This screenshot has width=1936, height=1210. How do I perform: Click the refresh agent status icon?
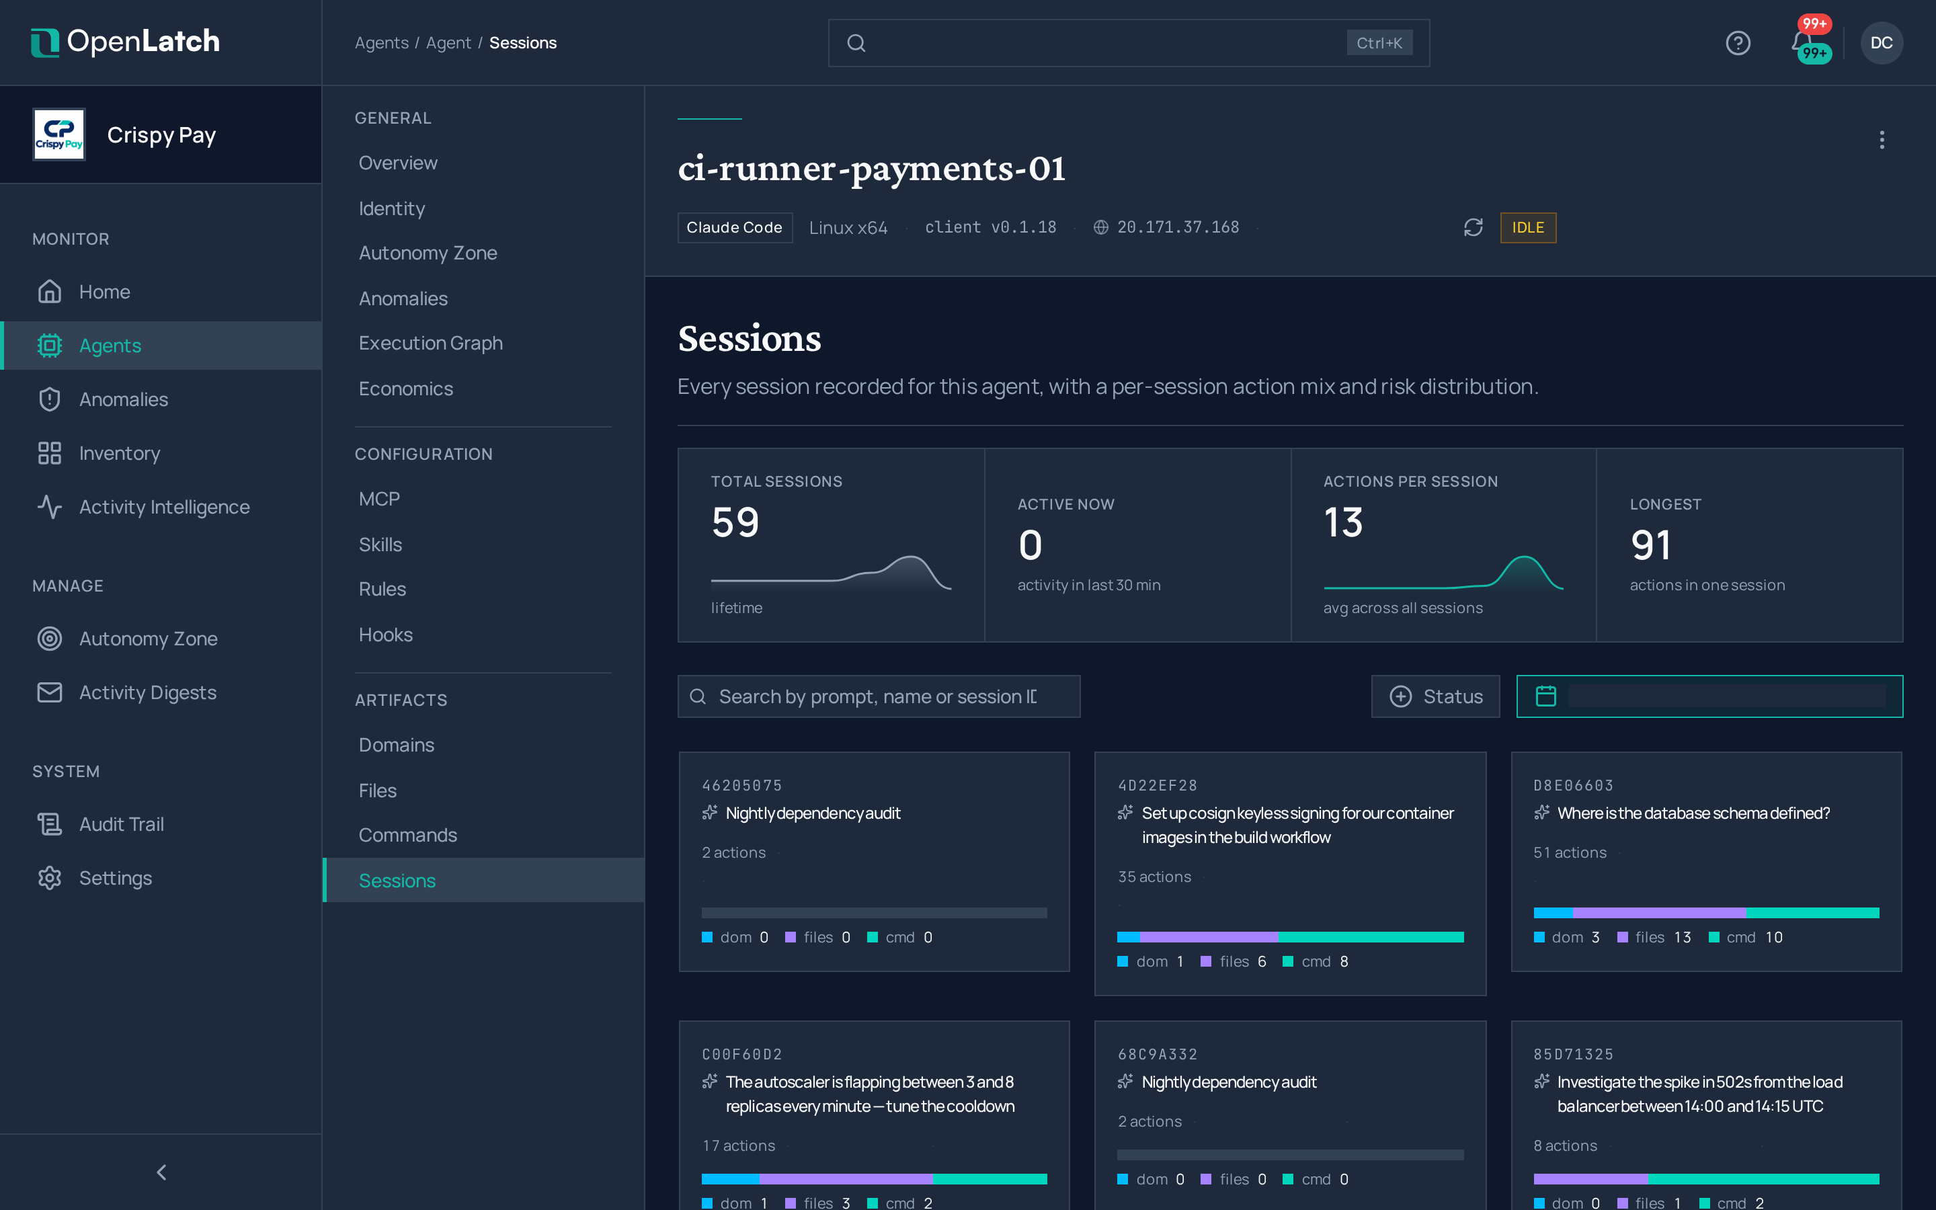[x=1473, y=227]
